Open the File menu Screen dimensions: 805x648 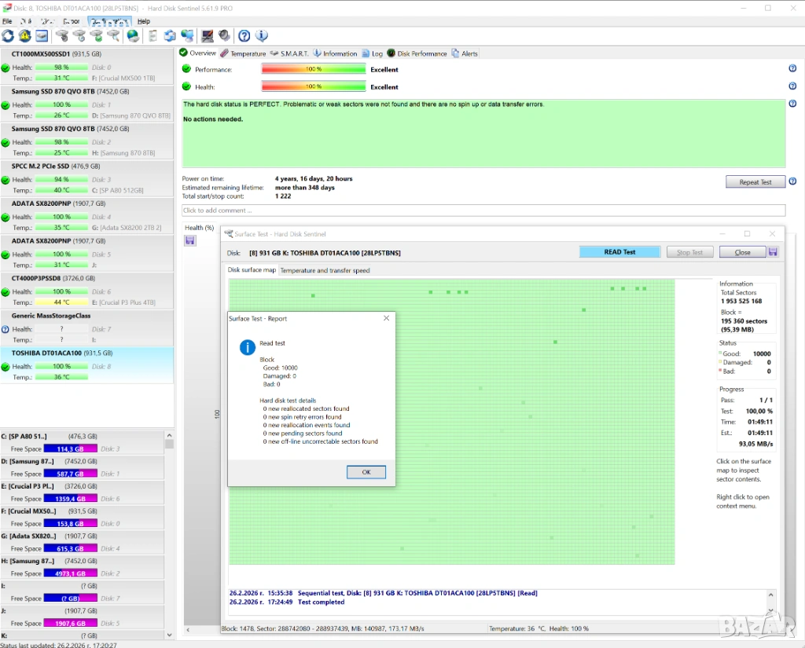(x=7, y=21)
